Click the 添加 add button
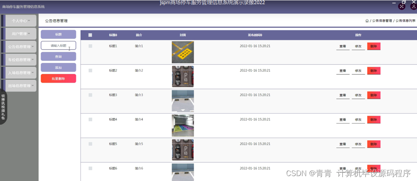Screen dimensions: 417x181 pos(58,67)
